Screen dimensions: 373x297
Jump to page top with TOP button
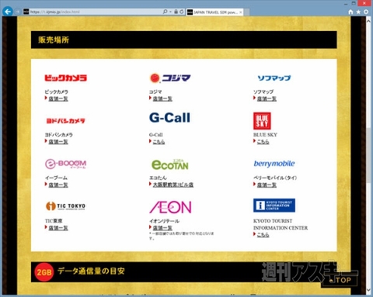(x=340, y=280)
